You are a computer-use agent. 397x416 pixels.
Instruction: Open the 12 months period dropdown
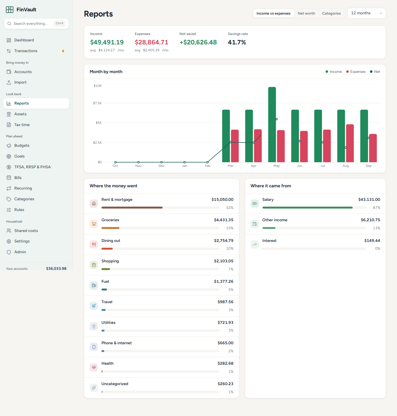tap(367, 13)
